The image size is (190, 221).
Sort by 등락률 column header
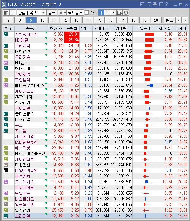[x=72, y=28]
